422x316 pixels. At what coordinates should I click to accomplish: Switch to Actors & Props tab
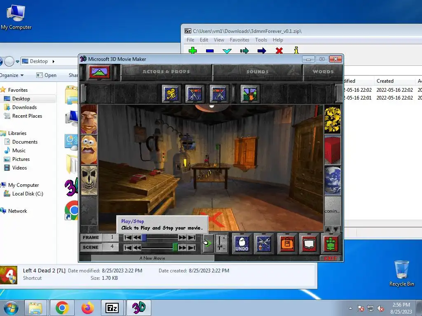pyautogui.click(x=166, y=72)
